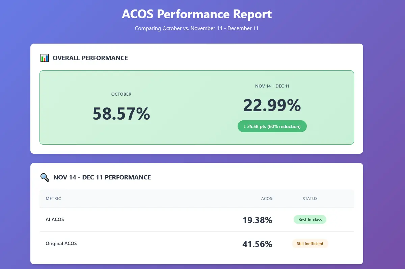Viewport: 405px width, 269px height.
Task: Click the Comparing October vs. November subtitle
Action: tap(197, 28)
